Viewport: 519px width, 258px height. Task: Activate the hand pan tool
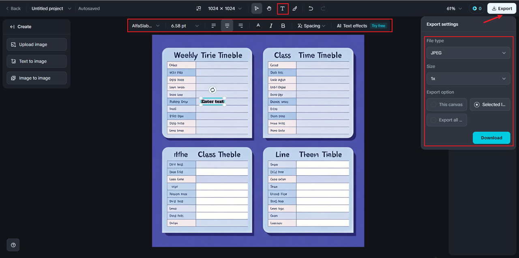pos(269,9)
